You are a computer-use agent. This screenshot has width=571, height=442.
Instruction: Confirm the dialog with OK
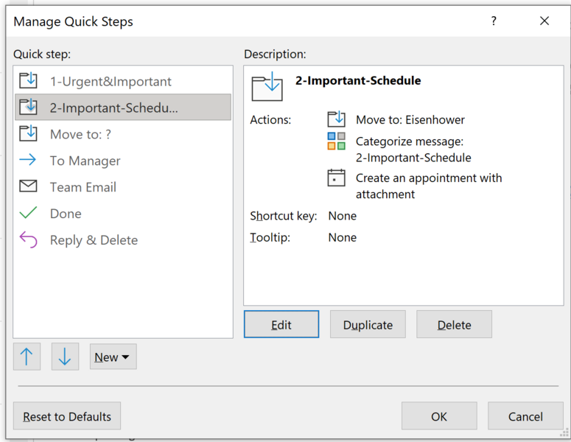(439, 417)
